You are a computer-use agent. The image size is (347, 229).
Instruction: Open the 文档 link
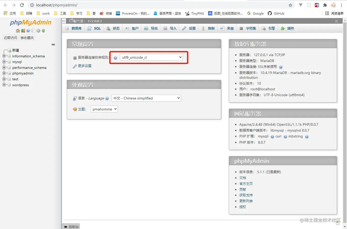(243, 178)
